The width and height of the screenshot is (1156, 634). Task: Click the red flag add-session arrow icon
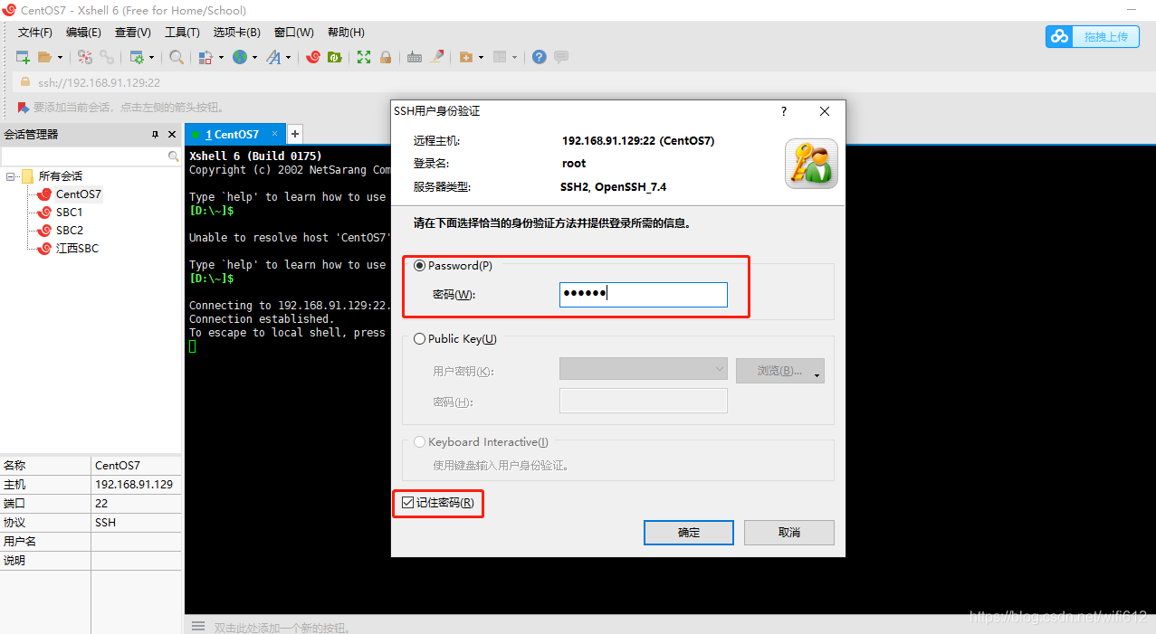[x=24, y=108]
